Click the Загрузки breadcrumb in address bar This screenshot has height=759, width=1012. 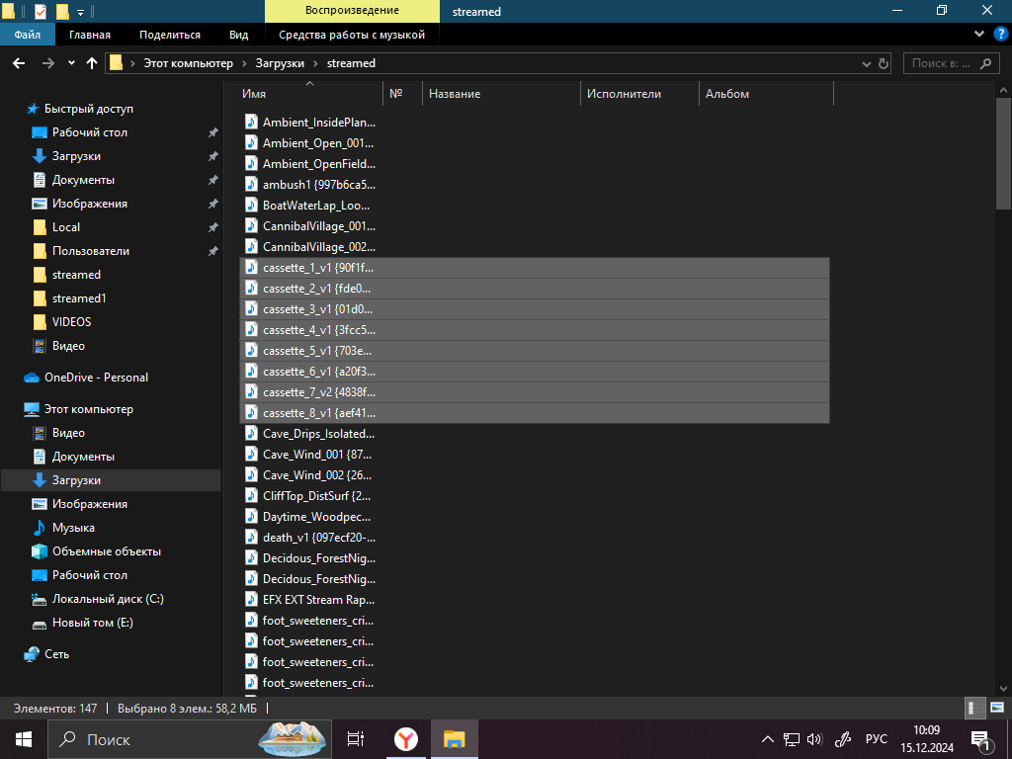tap(280, 63)
